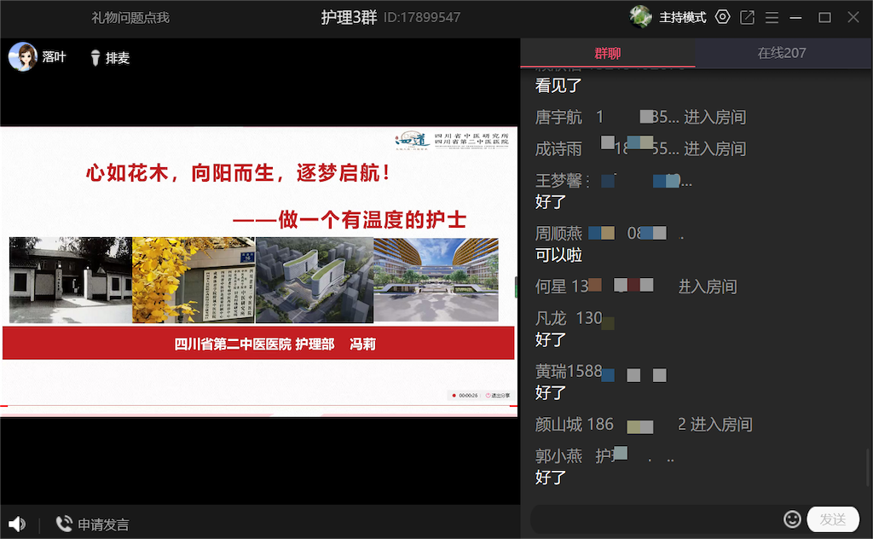Click the 退出分享 button on slide
Image resolution: width=873 pixels, height=539 pixels.
click(x=498, y=396)
